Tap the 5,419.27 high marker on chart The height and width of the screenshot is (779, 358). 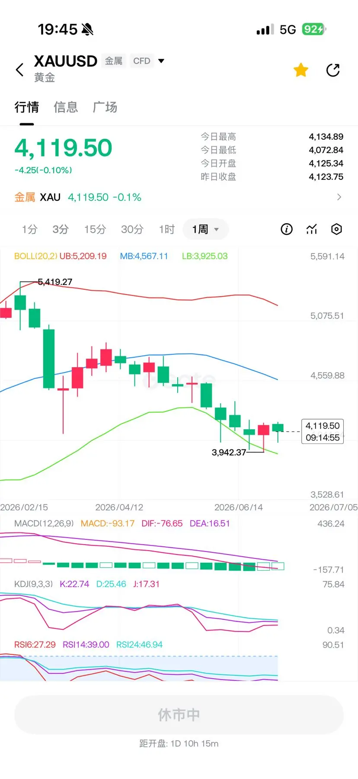tap(55, 282)
